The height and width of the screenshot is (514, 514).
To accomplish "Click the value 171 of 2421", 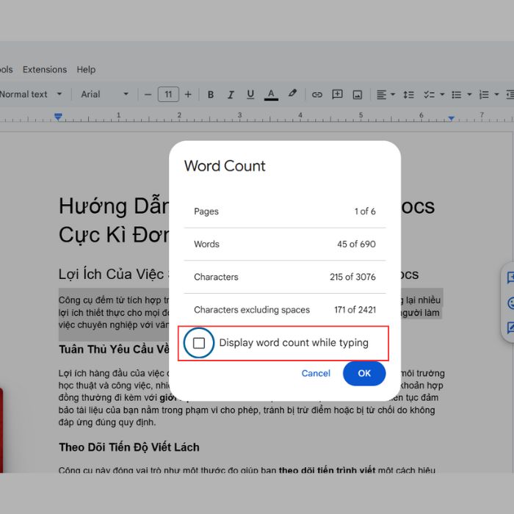I will point(355,310).
